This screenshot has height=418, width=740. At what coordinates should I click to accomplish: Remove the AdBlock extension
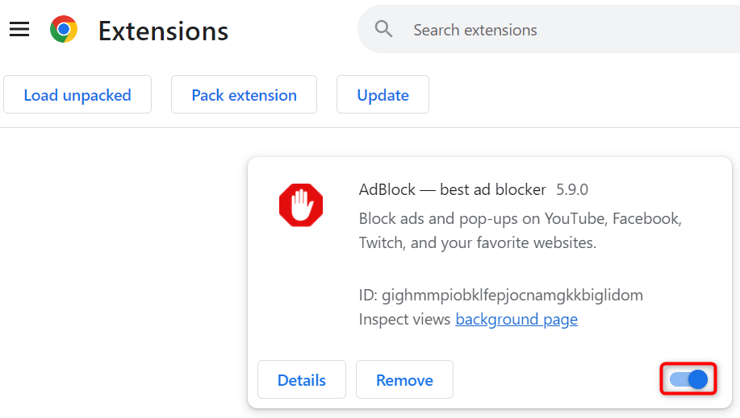coord(404,380)
